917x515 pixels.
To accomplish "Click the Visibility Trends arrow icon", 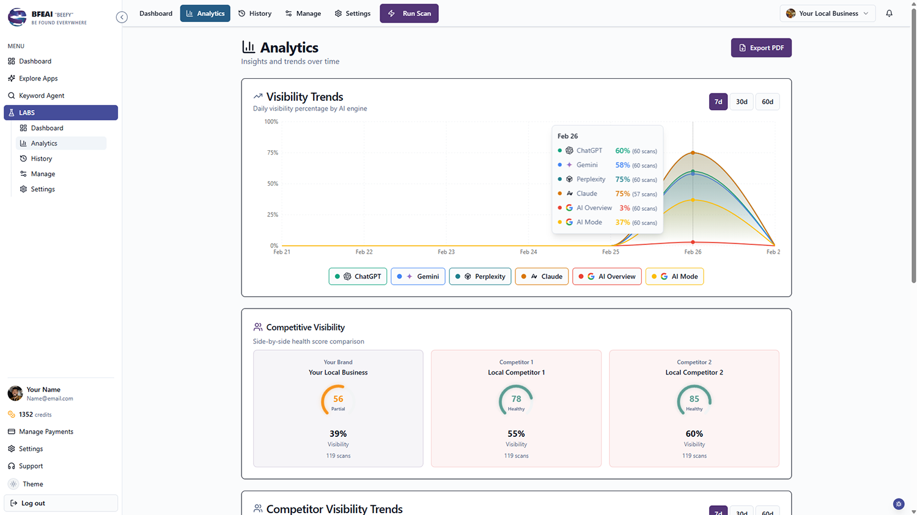I will [258, 97].
